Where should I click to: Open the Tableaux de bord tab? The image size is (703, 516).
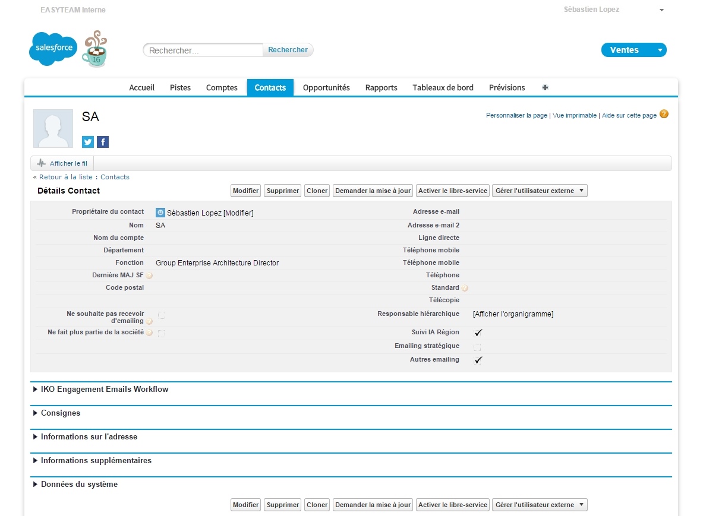click(x=443, y=88)
